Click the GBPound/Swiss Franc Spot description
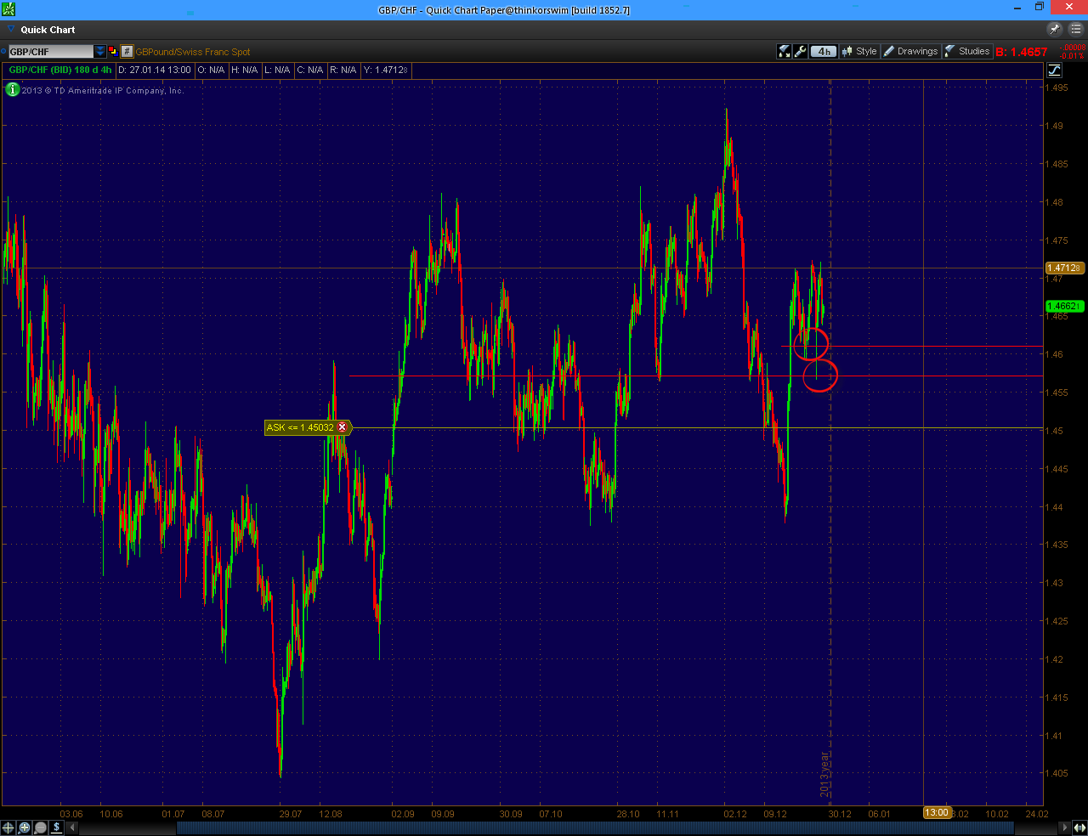This screenshot has height=836, width=1088. pos(193,52)
